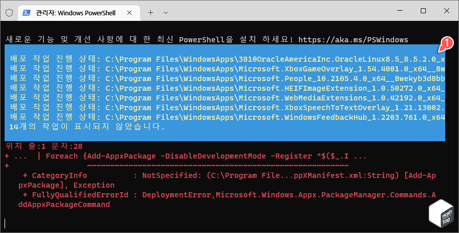Select the 관리자: Windows PowerShell tab
The height and width of the screenshot is (233, 459).
pyautogui.click(x=80, y=13)
